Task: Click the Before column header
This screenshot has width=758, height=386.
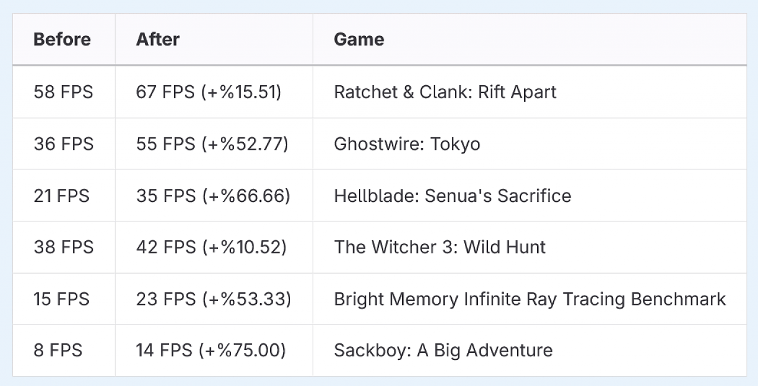Action: pyautogui.click(x=62, y=40)
